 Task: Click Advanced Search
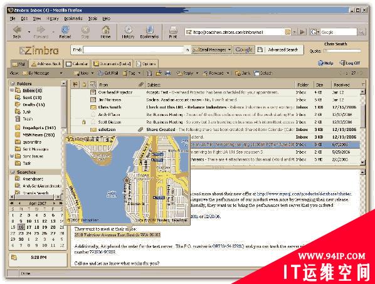coord(283,50)
